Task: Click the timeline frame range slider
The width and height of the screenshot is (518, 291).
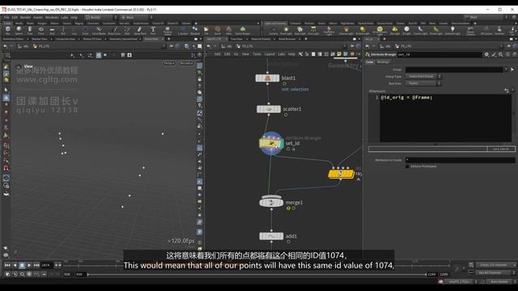Action: coord(257,274)
